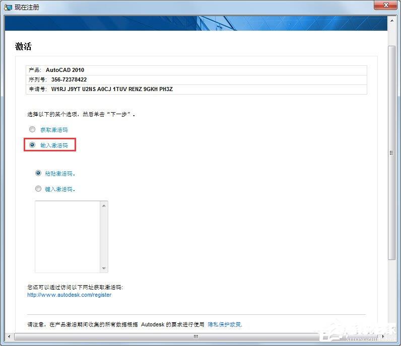Click the horizontal scrollbar thumb

point(193,336)
